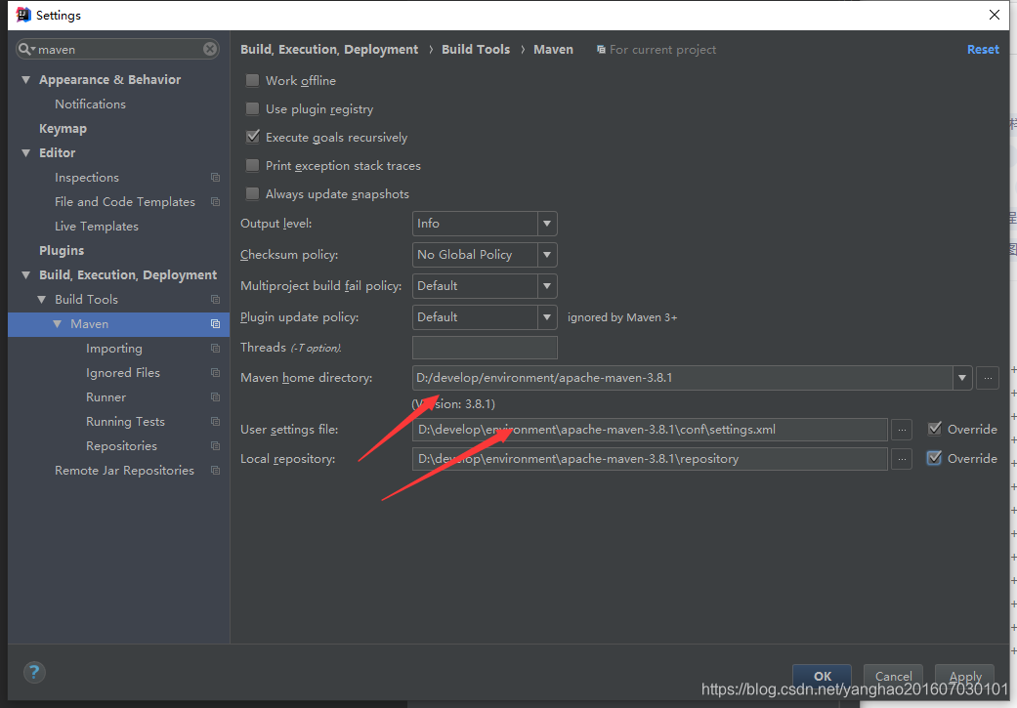Select Importing under Maven
The height and width of the screenshot is (708, 1017).
114,349
